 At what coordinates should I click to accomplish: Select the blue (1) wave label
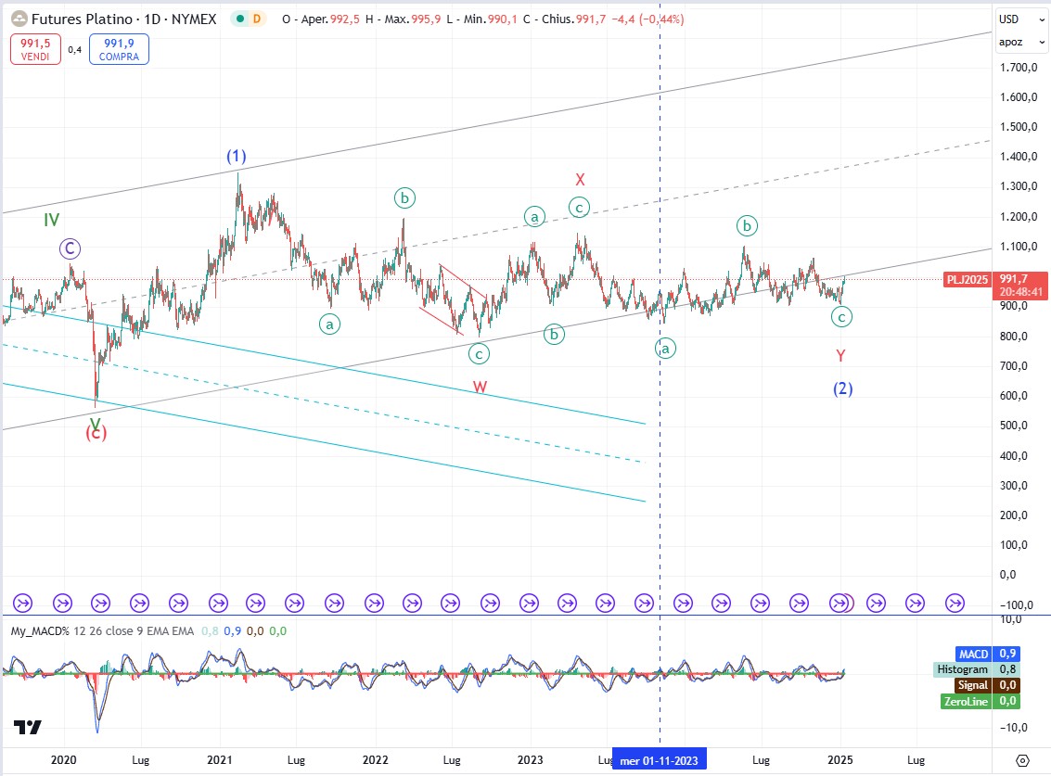(236, 156)
